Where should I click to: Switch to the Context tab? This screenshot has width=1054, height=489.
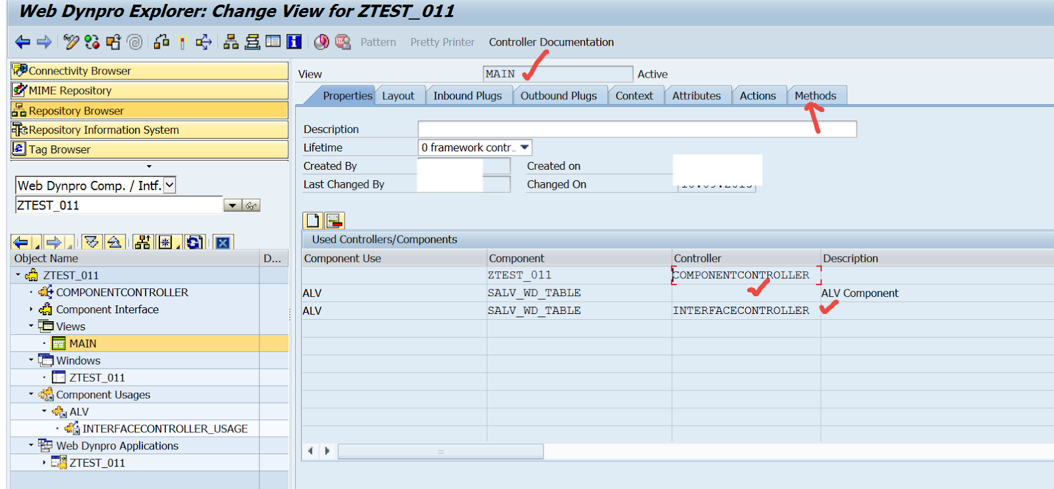(634, 96)
